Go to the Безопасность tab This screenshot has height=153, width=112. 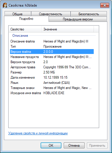tap(89, 14)
